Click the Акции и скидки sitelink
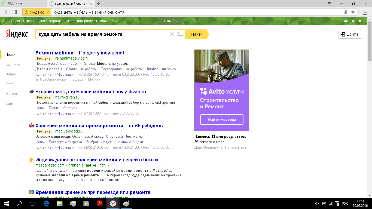This screenshot has height=209, width=372. pyautogui.click(x=130, y=142)
